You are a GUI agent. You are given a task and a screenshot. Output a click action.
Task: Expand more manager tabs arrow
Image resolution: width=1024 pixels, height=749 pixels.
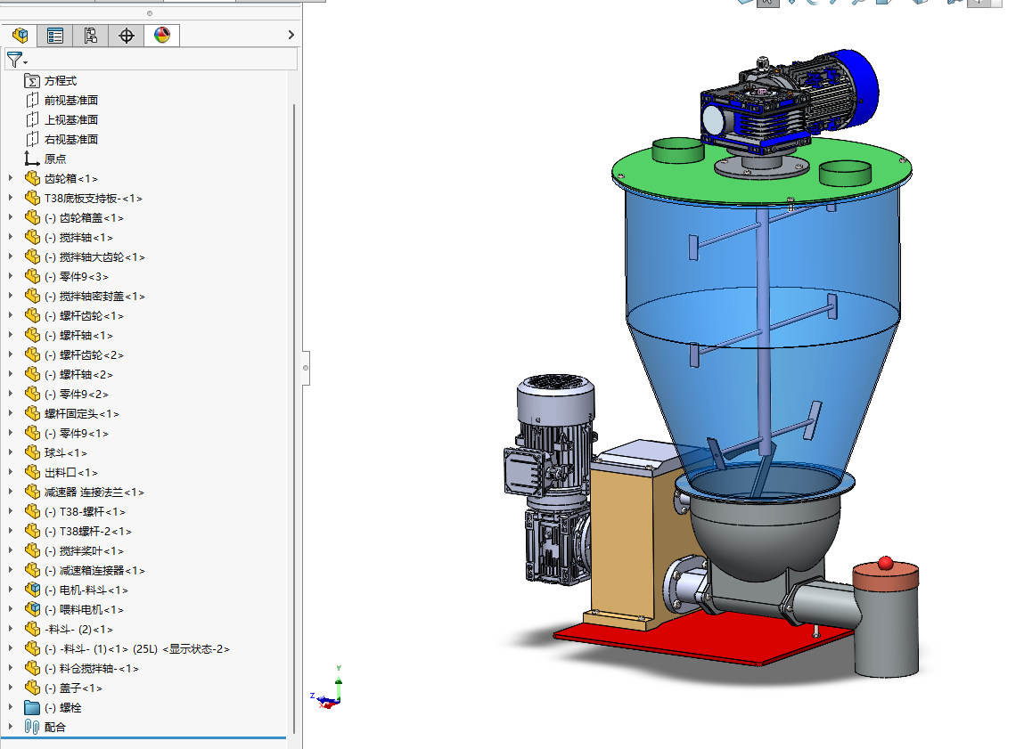[291, 36]
